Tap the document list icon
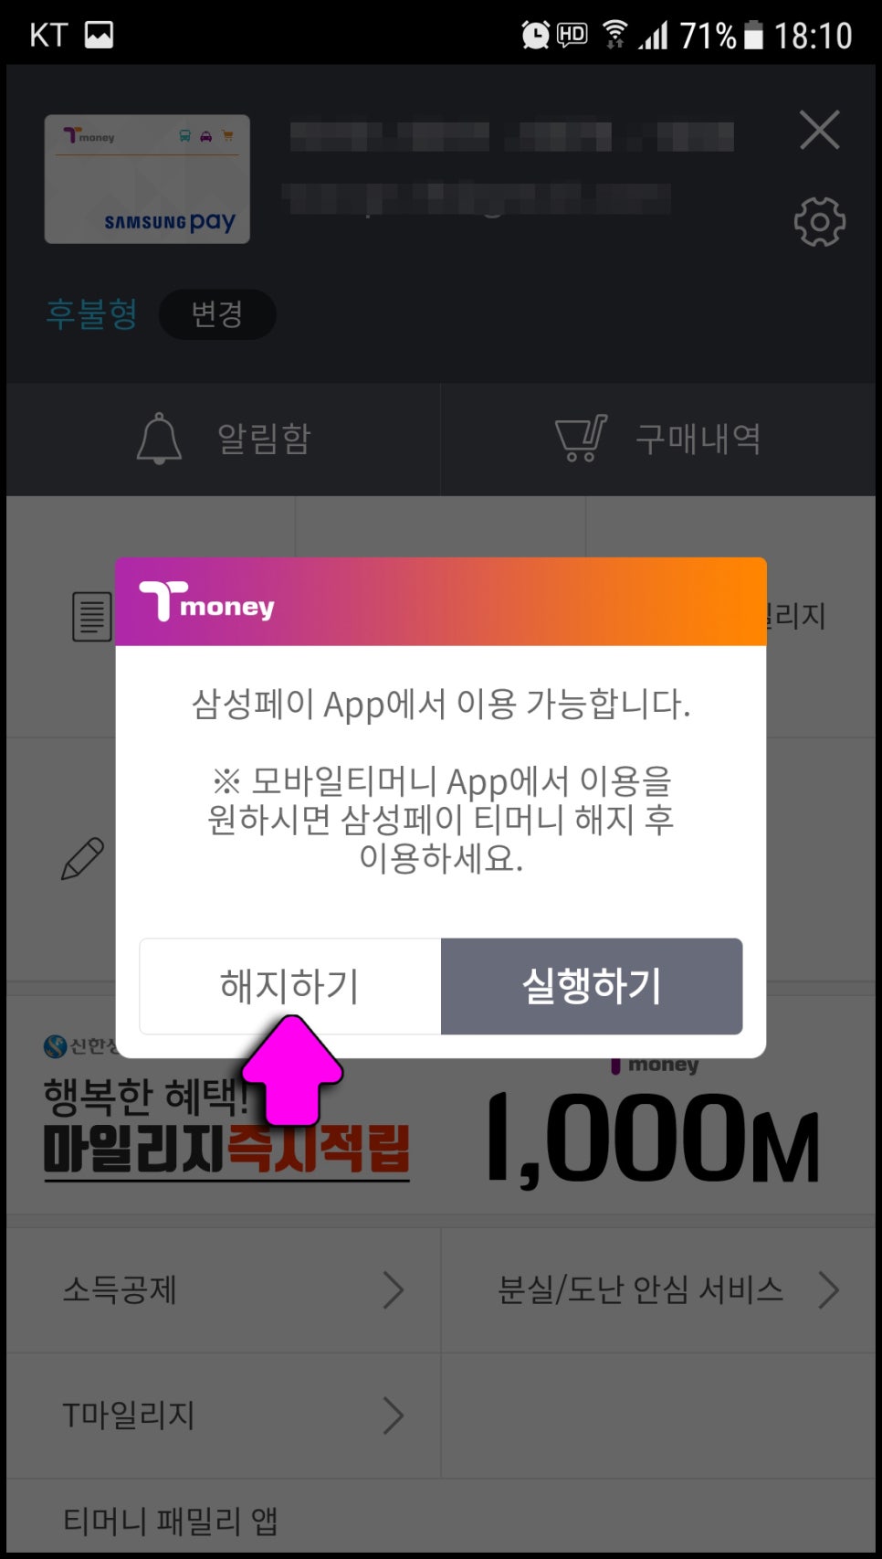The image size is (882, 1559). click(x=92, y=616)
